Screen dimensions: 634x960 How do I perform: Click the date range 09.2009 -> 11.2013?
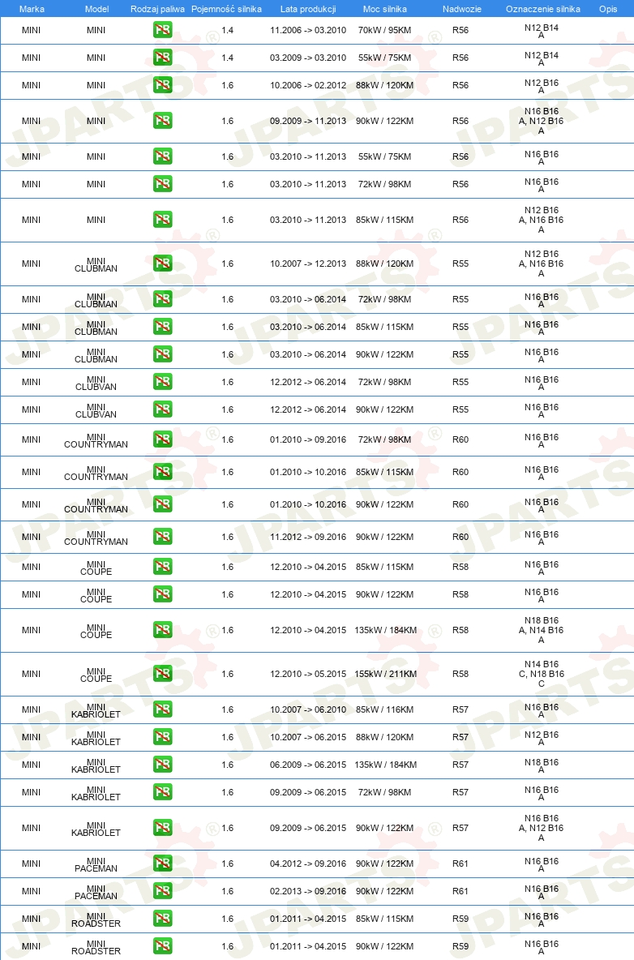[308, 121]
